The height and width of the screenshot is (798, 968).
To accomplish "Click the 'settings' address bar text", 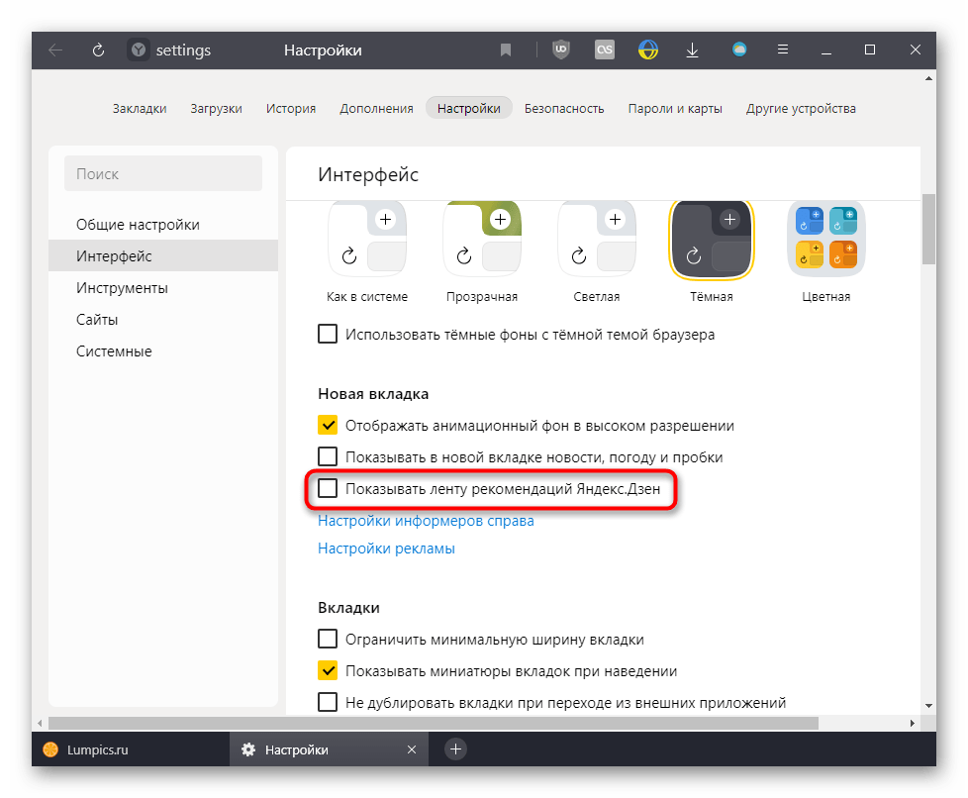I will (183, 50).
